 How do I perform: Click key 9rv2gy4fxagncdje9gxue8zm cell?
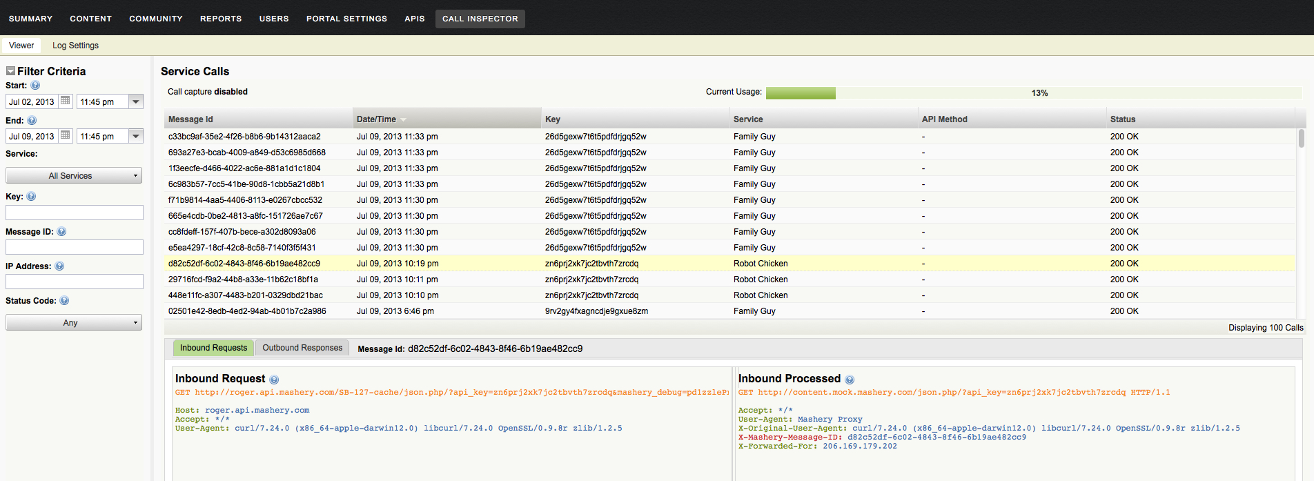(x=596, y=311)
